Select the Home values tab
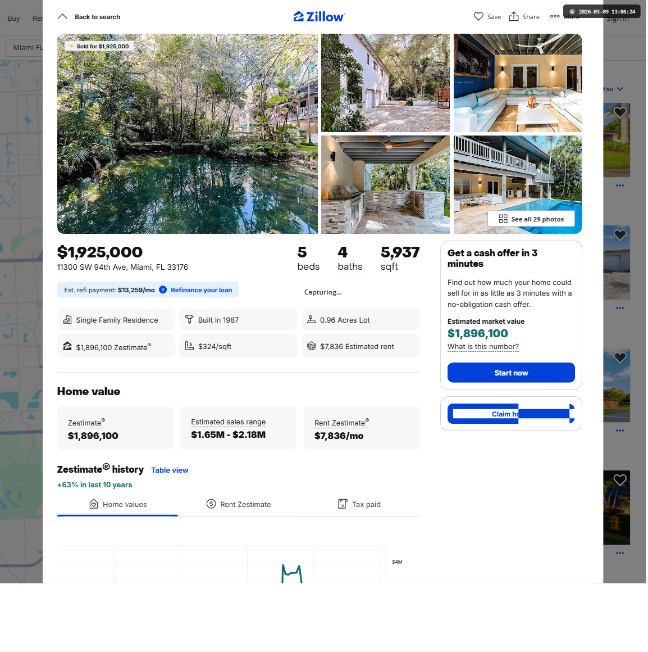648x652 pixels. pyautogui.click(x=118, y=504)
